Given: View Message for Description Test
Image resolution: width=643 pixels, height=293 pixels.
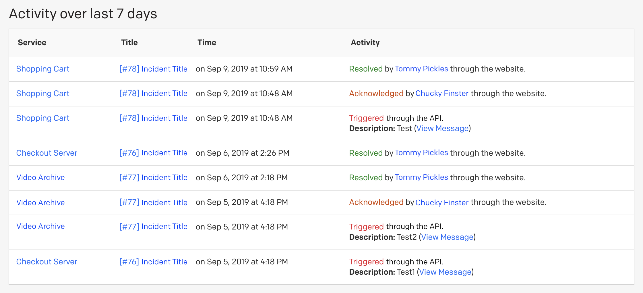Looking at the screenshot, I should [442, 128].
